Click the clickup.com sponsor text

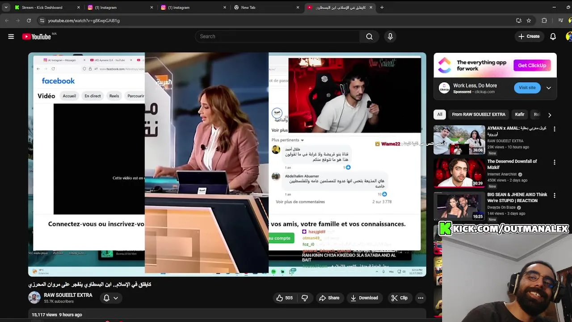click(x=484, y=92)
